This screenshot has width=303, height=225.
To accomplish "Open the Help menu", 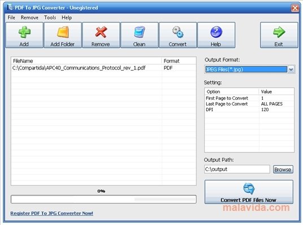I will (x=67, y=17).
